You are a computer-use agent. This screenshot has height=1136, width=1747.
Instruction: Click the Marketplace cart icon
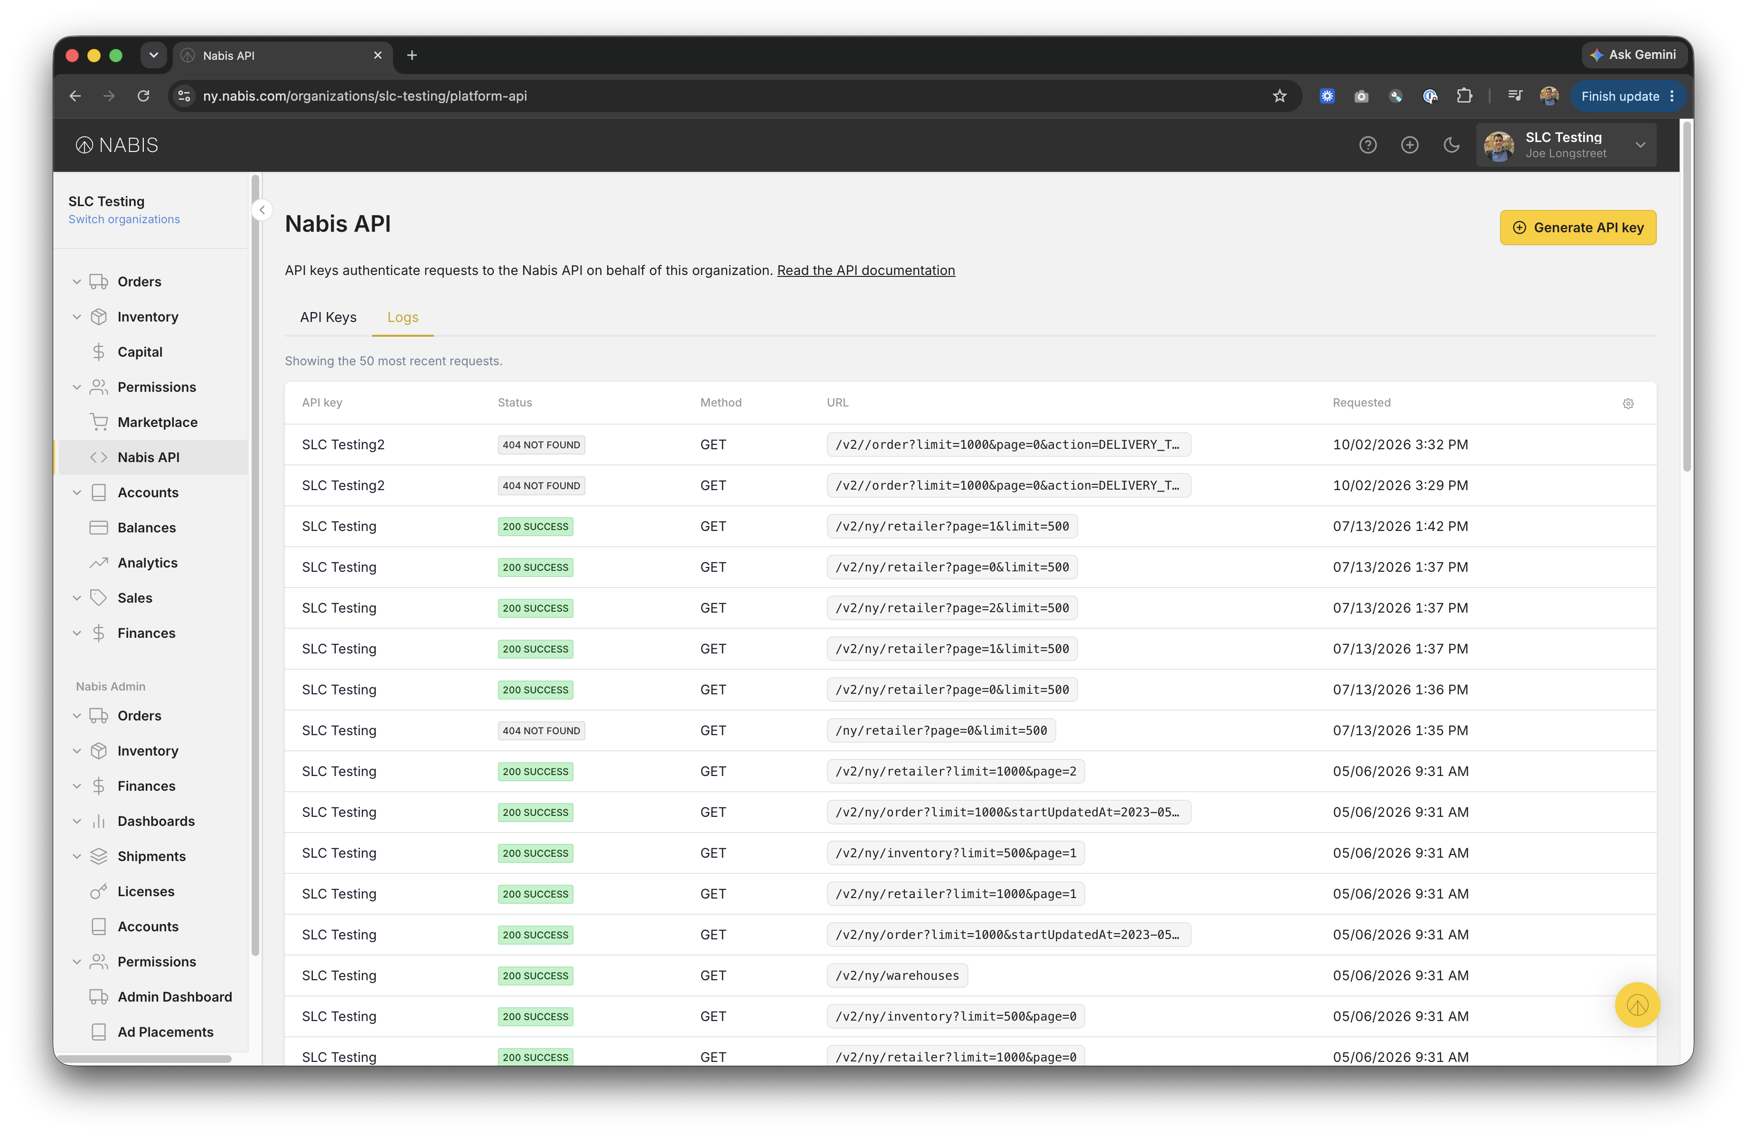[x=98, y=422]
